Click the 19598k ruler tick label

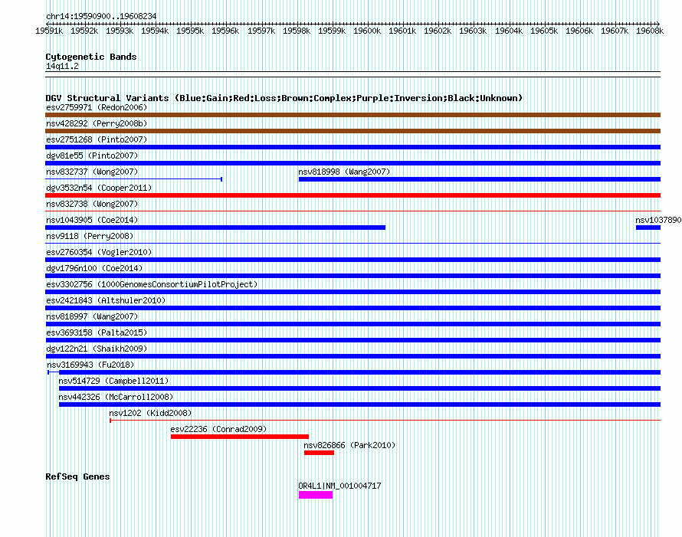(297, 31)
